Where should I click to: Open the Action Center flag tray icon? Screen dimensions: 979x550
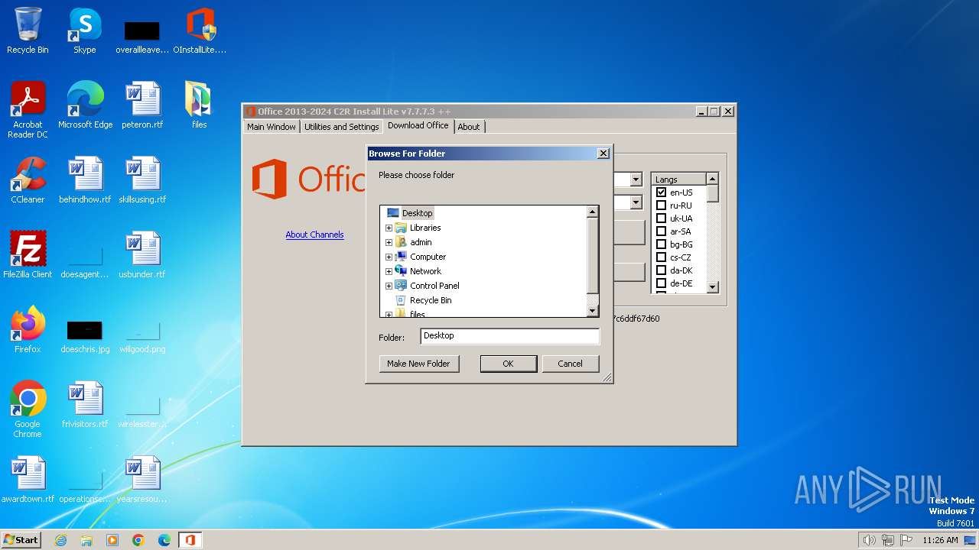[906, 540]
